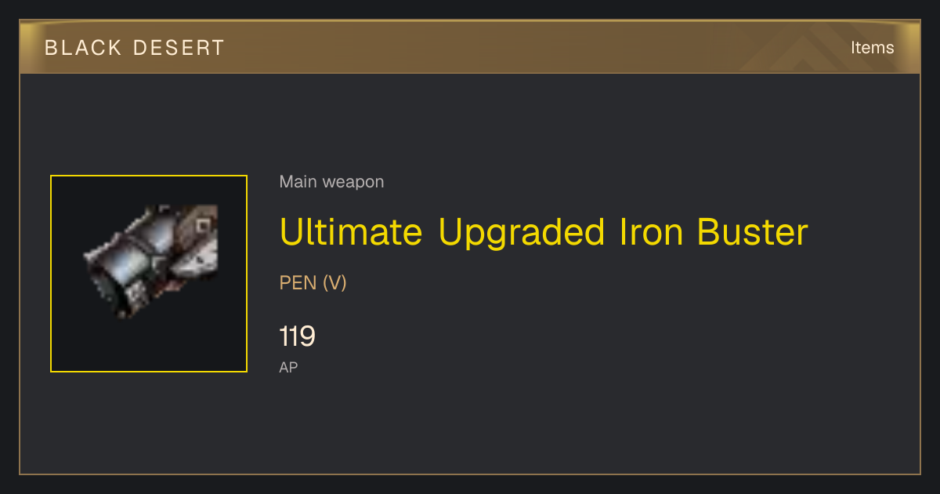940x494 pixels.
Task: Select the Ultimate Upgraded Iron Buster name
Action: (x=544, y=232)
